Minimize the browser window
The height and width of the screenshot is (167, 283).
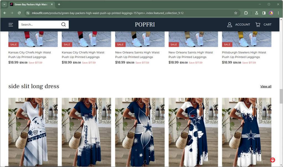click(x=260, y=4)
